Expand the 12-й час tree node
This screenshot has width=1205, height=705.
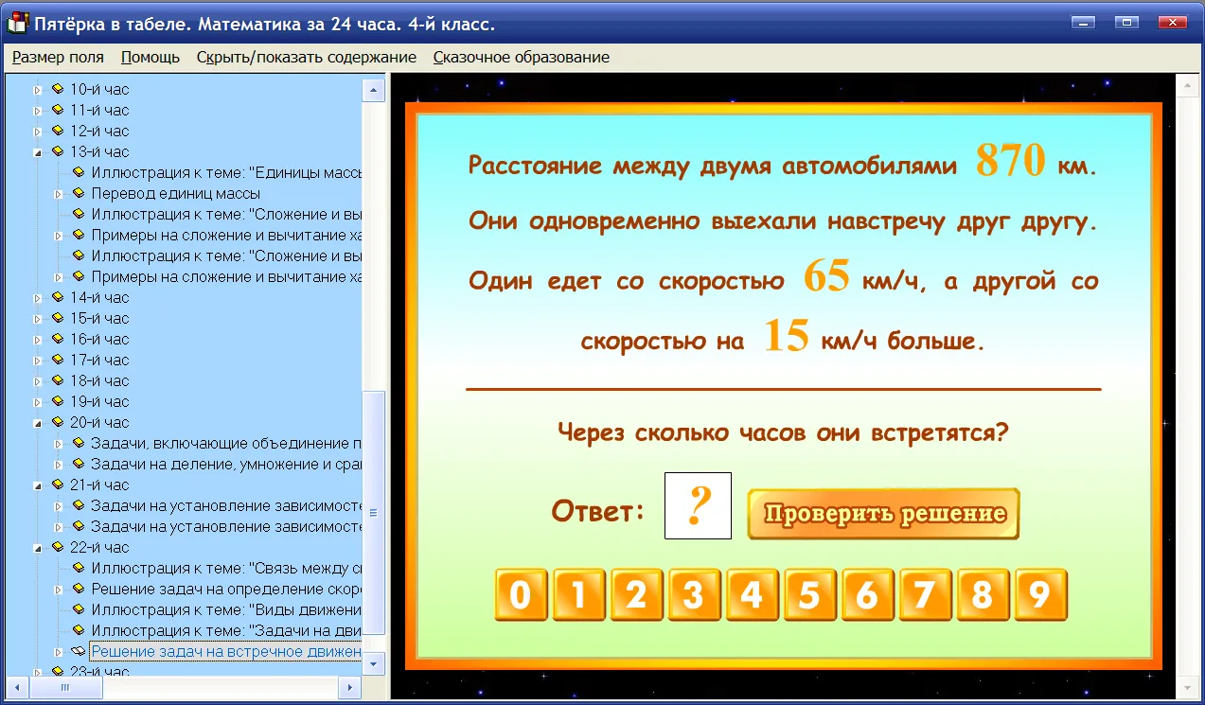[38, 132]
